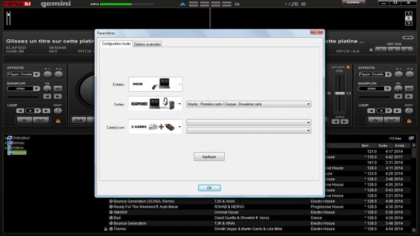Toggle the hot cue lock icon
This screenshot has height=236, width=420.
tap(371, 50)
